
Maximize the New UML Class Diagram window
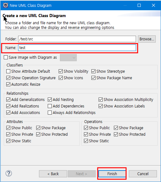coord(139,5)
